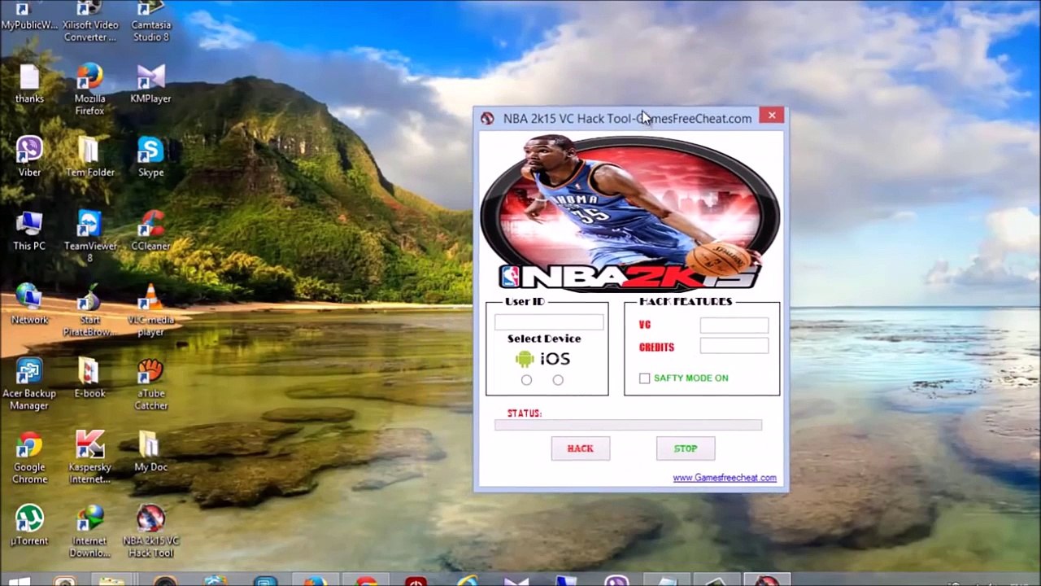
Task: Launch VLC media player from the desktop
Action: pyautogui.click(x=150, y=311)
